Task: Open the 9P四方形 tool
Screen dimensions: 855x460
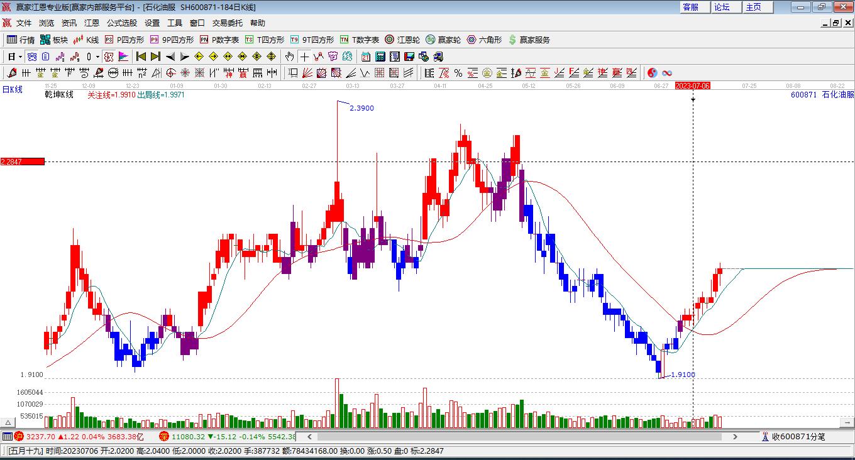Action: click(172, 40)
